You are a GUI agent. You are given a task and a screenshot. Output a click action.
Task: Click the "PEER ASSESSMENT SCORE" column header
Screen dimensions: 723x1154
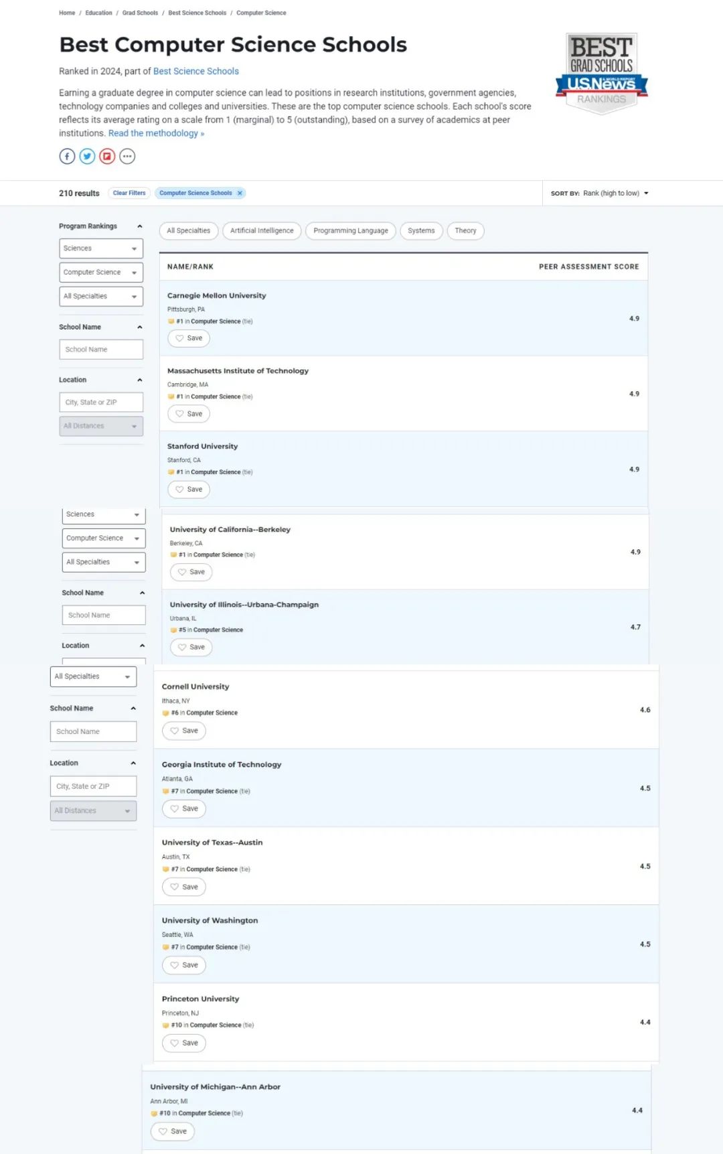point(589,267)
